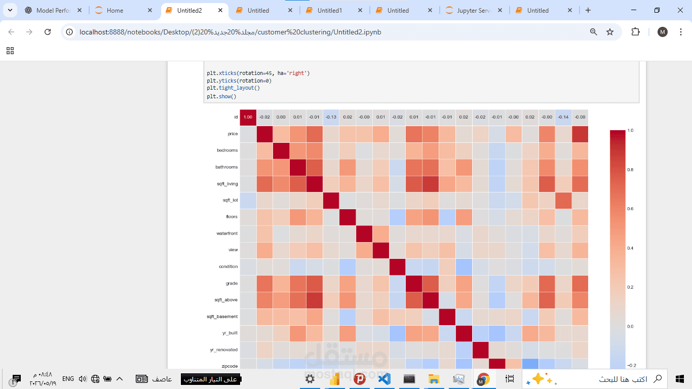This screenshot has height=389, width=692.
Task: Open the Settings gear in the taskbar
Action: [x=310, y=379]
